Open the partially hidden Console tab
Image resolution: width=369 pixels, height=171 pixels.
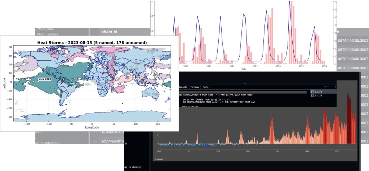(x=183, y=87)
